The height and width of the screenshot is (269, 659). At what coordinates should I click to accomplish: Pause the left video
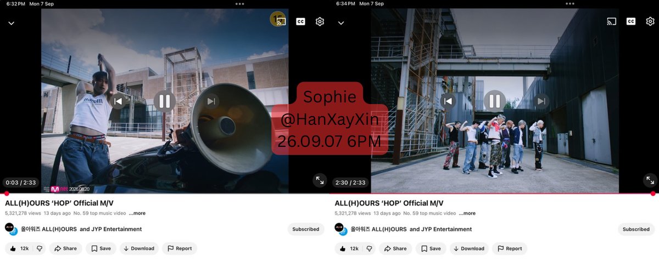pos(164,101)
